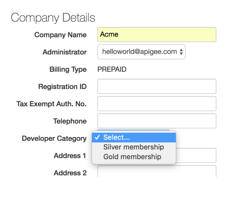Click the PREPAID billing type value
Screen dimensions: 231x198
pyautogui.click(x=112, y=70)
